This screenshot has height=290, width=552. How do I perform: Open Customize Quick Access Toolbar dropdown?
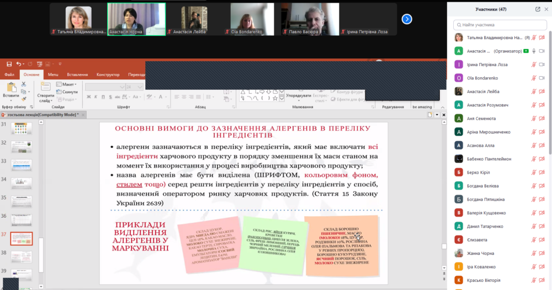coord(60,64)
